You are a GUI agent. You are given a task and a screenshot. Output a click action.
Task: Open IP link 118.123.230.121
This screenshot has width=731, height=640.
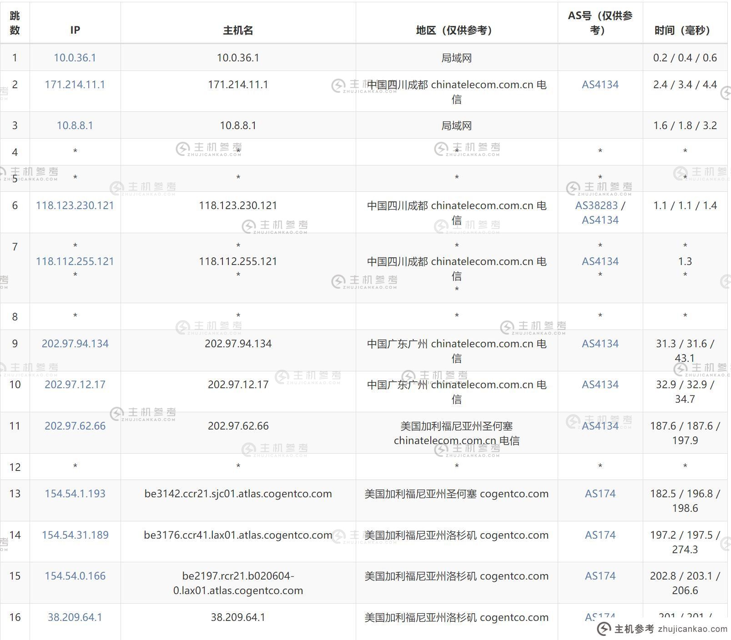pos(75,205)
